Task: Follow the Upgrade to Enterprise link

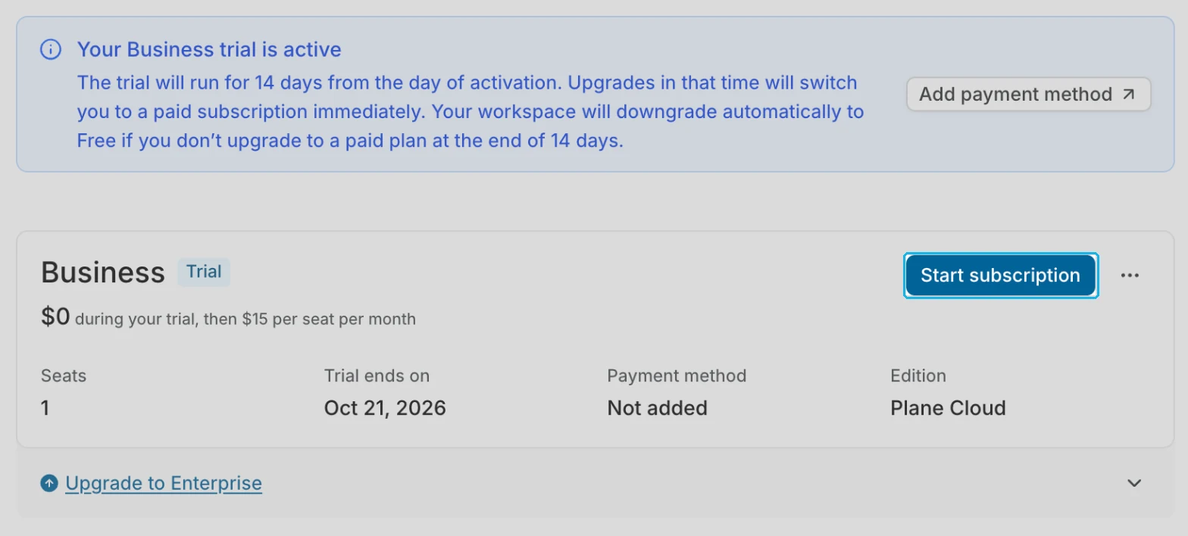Action: tap(164, 483)
